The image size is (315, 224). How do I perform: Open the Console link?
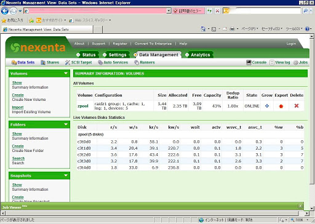tap(256, 62)
